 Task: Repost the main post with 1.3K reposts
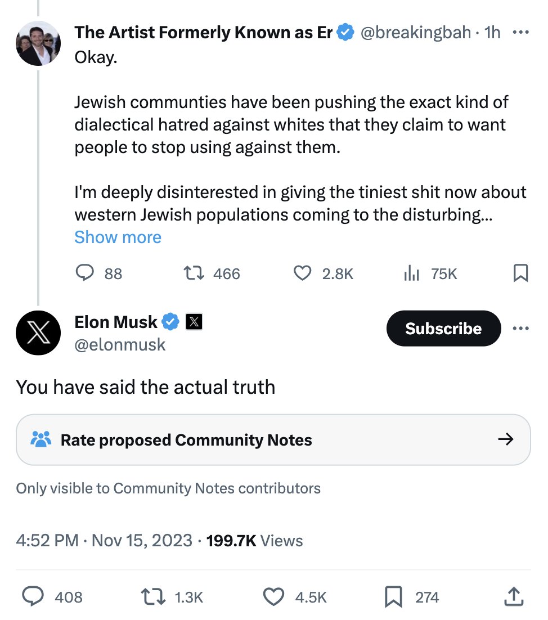[x=154, y=597]
